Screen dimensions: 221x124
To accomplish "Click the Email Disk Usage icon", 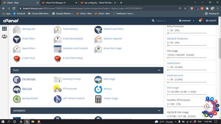I will coord(98,49).
